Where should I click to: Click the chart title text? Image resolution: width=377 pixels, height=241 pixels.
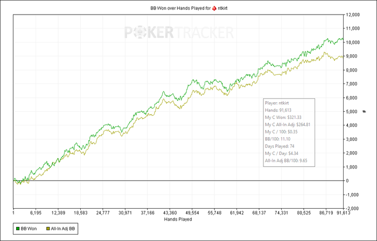click(x=188, y=8)
